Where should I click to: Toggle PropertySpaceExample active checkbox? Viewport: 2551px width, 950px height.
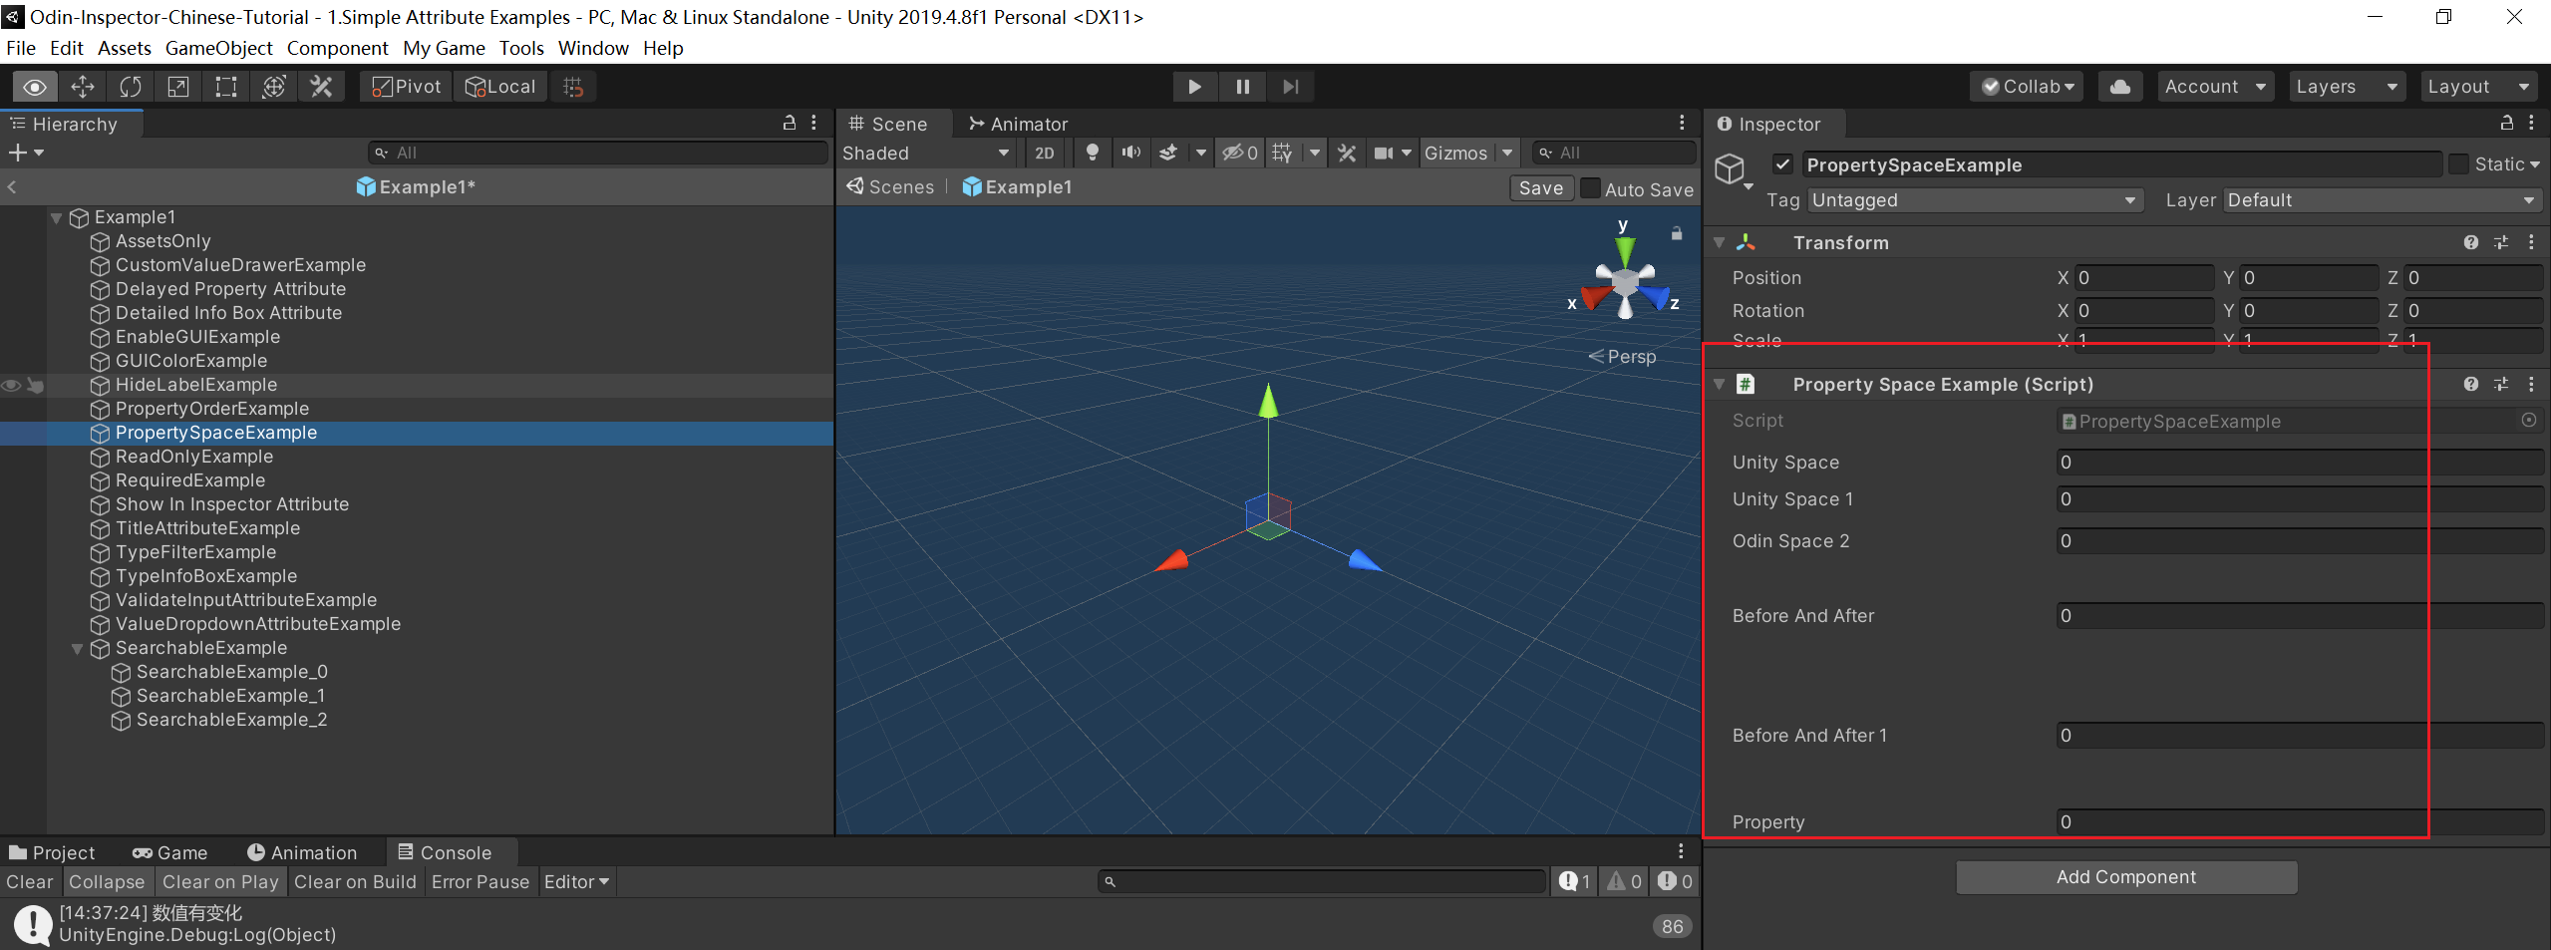[1783, 164]
